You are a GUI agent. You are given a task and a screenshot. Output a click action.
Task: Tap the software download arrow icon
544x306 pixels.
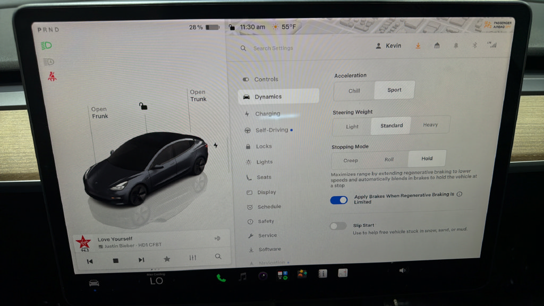tap(418, 46)
